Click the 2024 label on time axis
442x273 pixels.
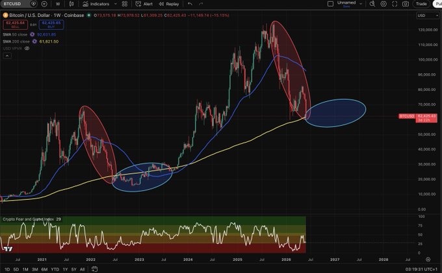(x=188, y=259)
